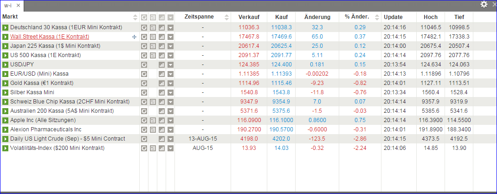
Task: Open news icon for Schweiz Blue Chip Kassa
Action: pyautogui.click(x=153, y=102)
